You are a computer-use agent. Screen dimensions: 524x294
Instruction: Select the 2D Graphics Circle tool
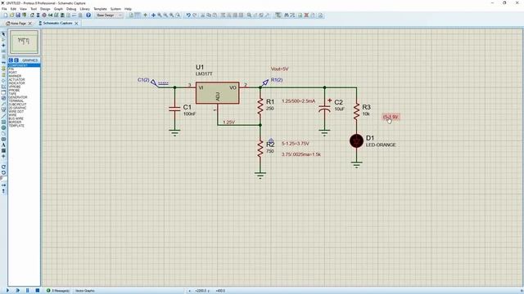point(3,127)
